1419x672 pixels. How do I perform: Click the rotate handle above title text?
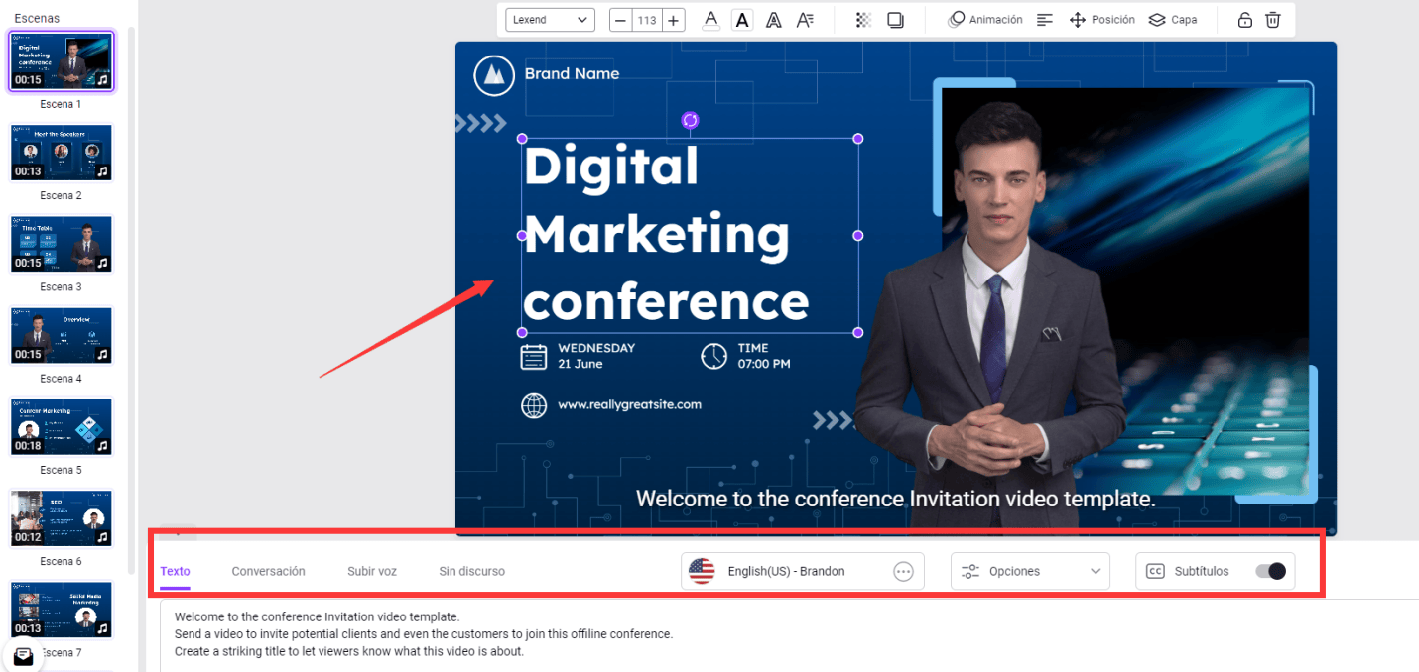pos(691,120)
